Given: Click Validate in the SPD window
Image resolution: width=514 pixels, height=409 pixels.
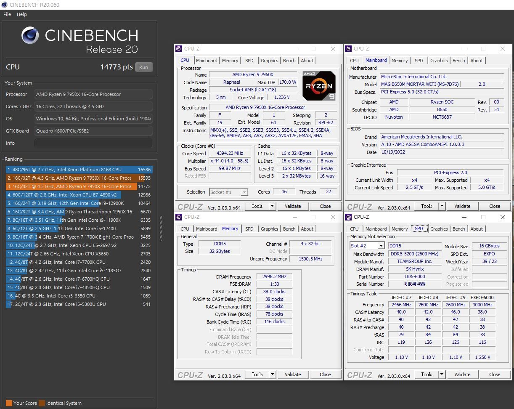Looking at the screenshot, I should (462, 374).
